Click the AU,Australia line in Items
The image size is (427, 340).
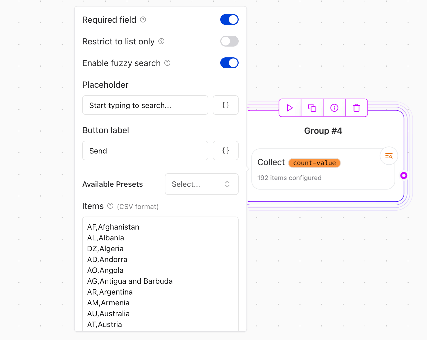click(108, 313)
